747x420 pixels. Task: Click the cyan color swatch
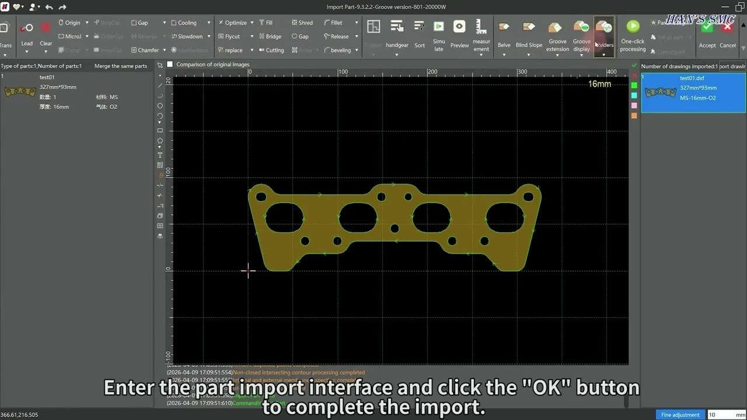634,96
